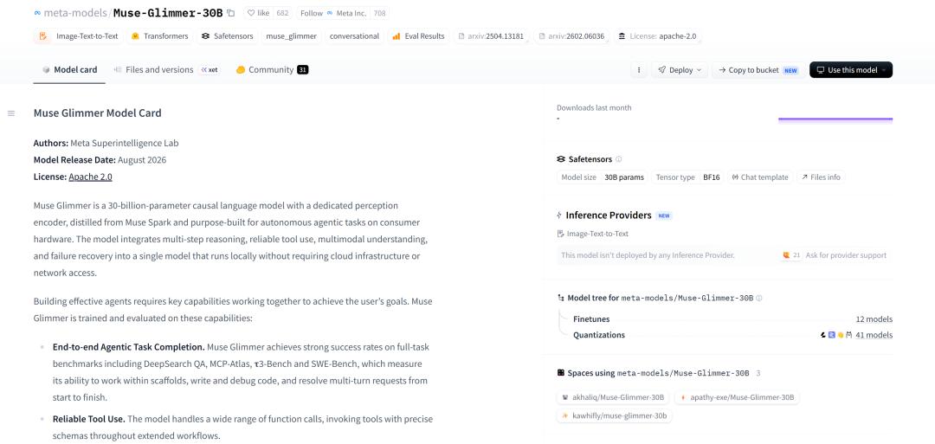Expand the Deploy dropdown
Screen dimensions: 935x444
[x=680, y=70]
